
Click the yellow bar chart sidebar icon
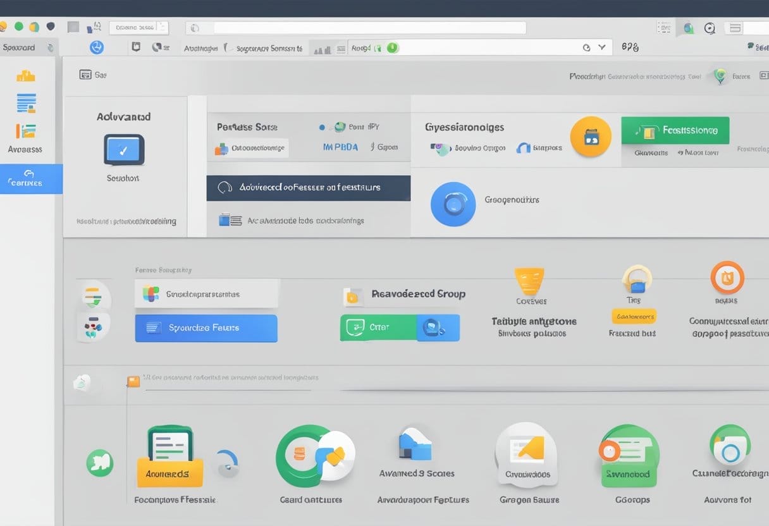26,76
